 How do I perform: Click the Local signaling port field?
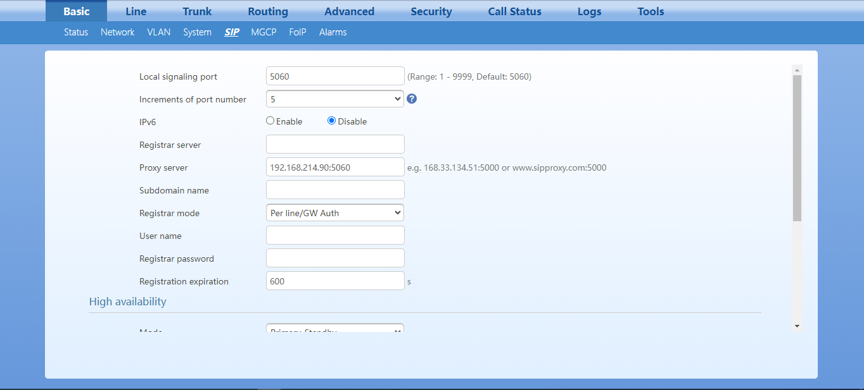334,76
